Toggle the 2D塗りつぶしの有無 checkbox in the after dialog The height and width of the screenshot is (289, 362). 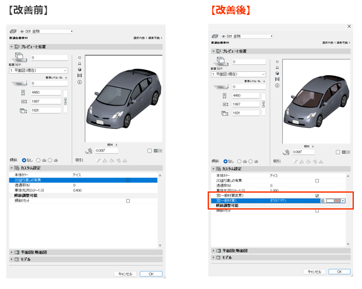point(317,181)
